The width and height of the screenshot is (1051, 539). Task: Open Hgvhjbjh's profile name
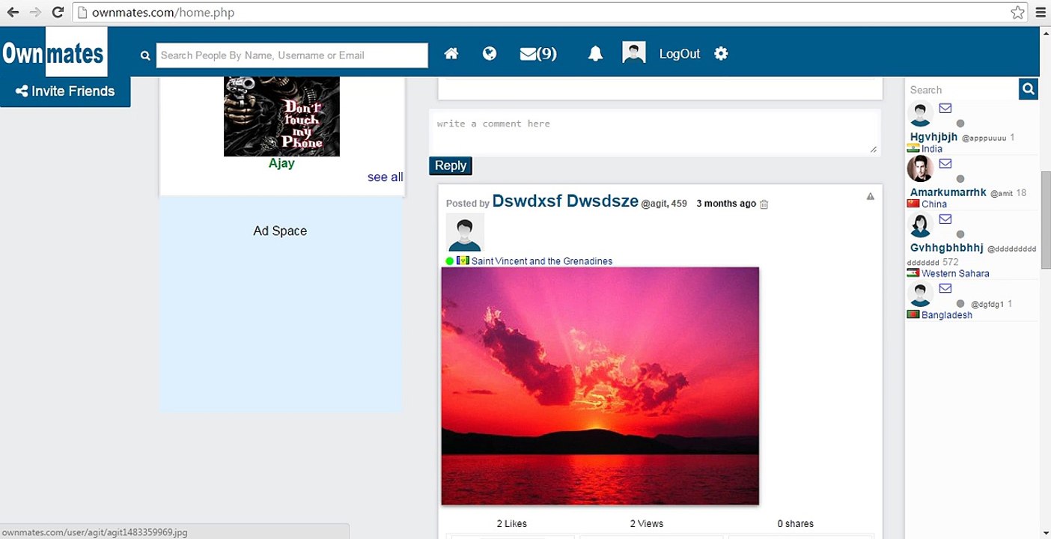click(x=933, y=137)
